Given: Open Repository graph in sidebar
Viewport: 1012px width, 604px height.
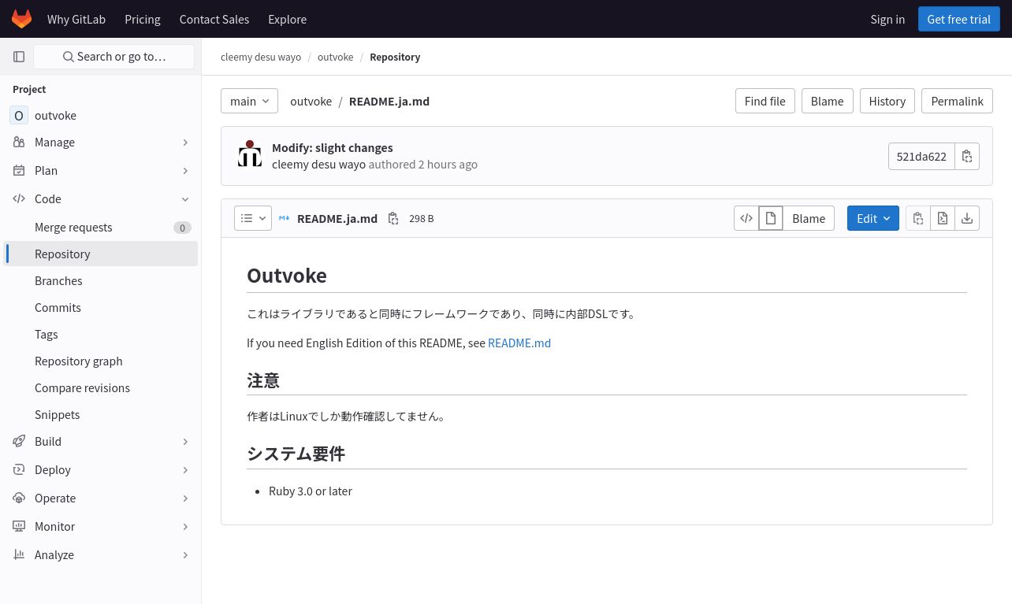Looking at the screenshot, I should [100, 361].
